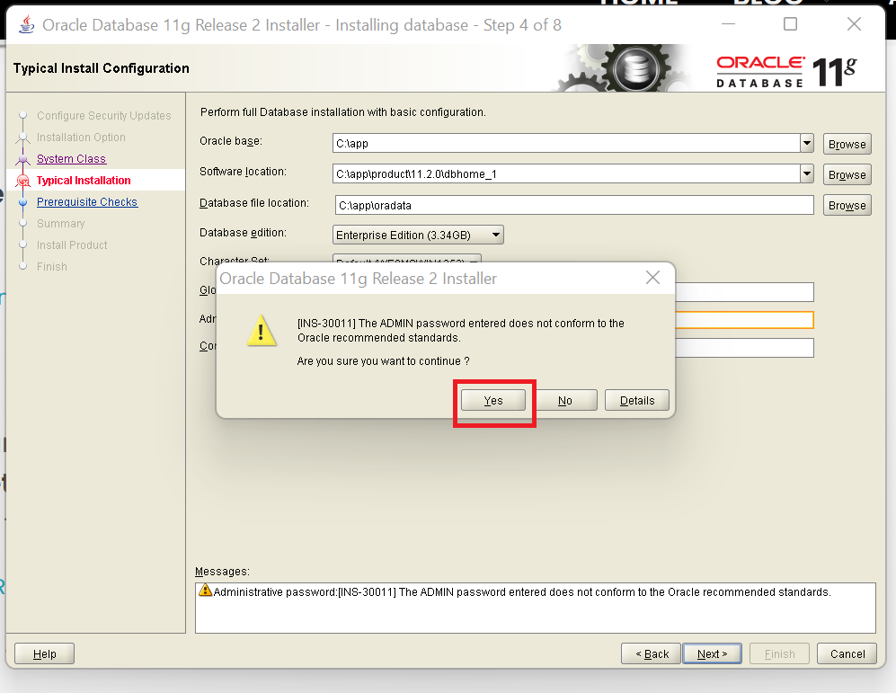This screenshot has width=896, height=693.
Task: Click the highlighted administrative password field
Action: (x=745, y=320)
